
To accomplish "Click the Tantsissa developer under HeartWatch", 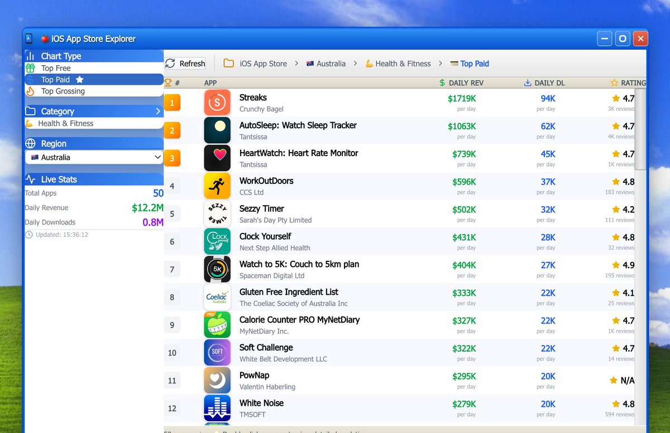I will click(253, 164).
